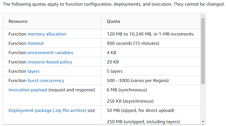The width and height of the screenshot is (226, 126).
Task: Click the table's vertical scrollbar thumb
Action: click(x=203, y=51)
